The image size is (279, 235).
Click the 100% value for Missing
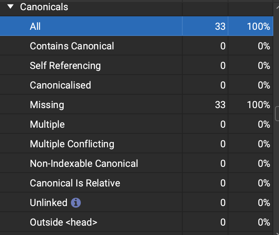click(258, 105)
